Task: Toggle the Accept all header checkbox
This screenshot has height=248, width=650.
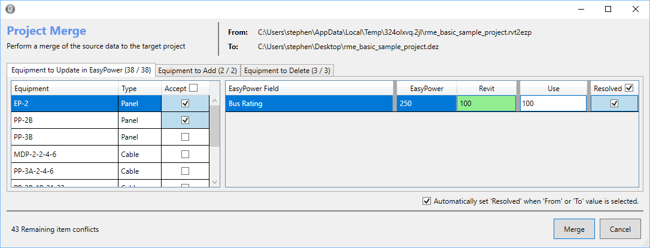Action: [x=193, y=88]
